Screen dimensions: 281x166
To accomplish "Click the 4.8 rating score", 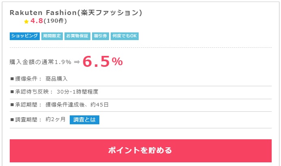I will click(x=36, y=21).
